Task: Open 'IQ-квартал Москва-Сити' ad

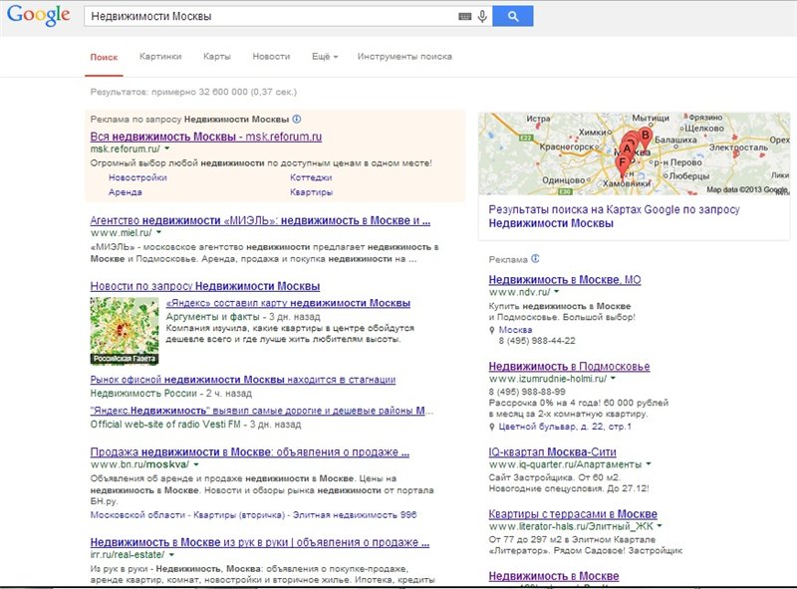Action: click(x=553, y=451)
